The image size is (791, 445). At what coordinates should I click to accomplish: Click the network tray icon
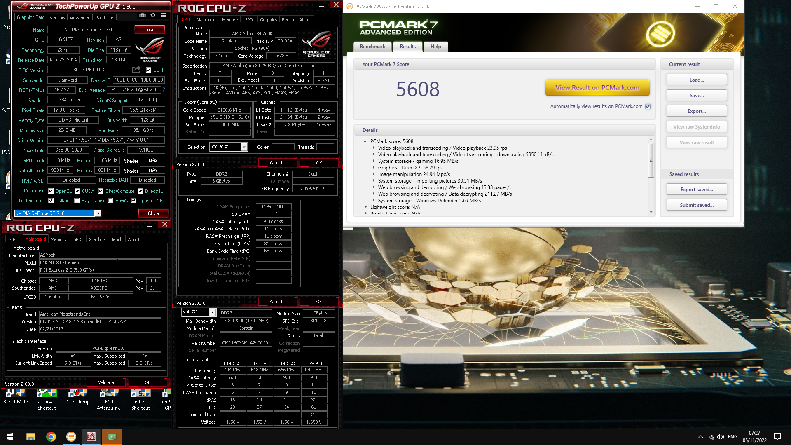click(711, 437)
